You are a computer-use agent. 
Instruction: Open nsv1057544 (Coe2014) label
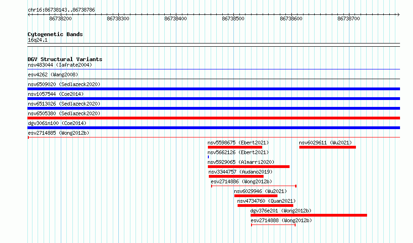(x=56, y=94)
